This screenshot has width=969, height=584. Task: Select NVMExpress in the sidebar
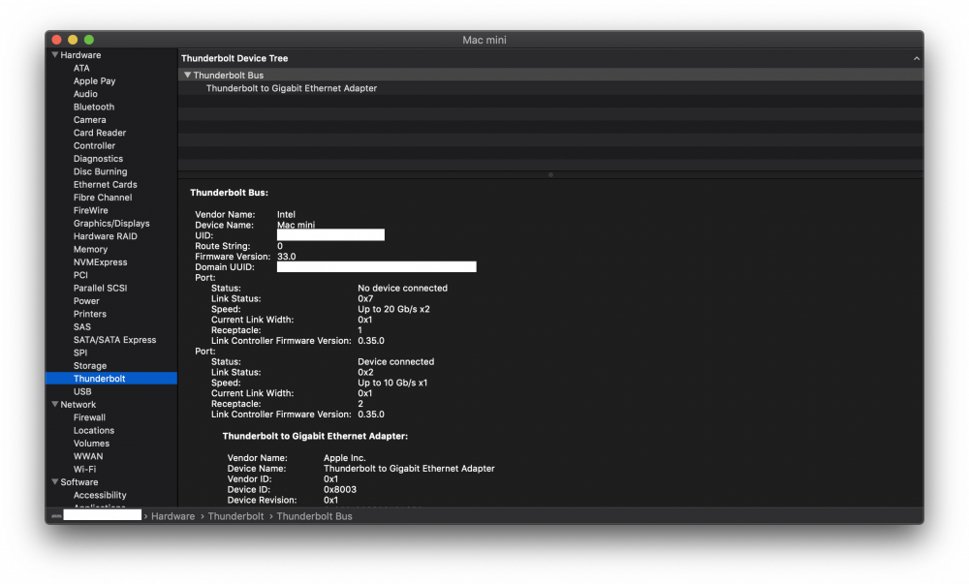pyautogui.click(x=100, y=262)
